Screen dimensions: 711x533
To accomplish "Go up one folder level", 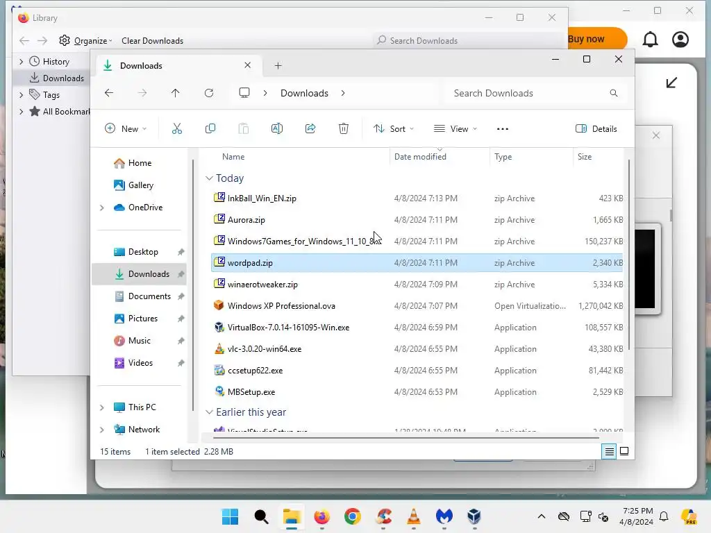I will click(x=175, y=93).
